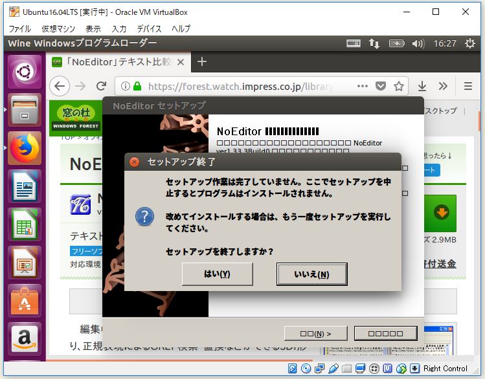Click green padlock secure connection icon
The image size is (485, 379).
[x=137, y=86]
